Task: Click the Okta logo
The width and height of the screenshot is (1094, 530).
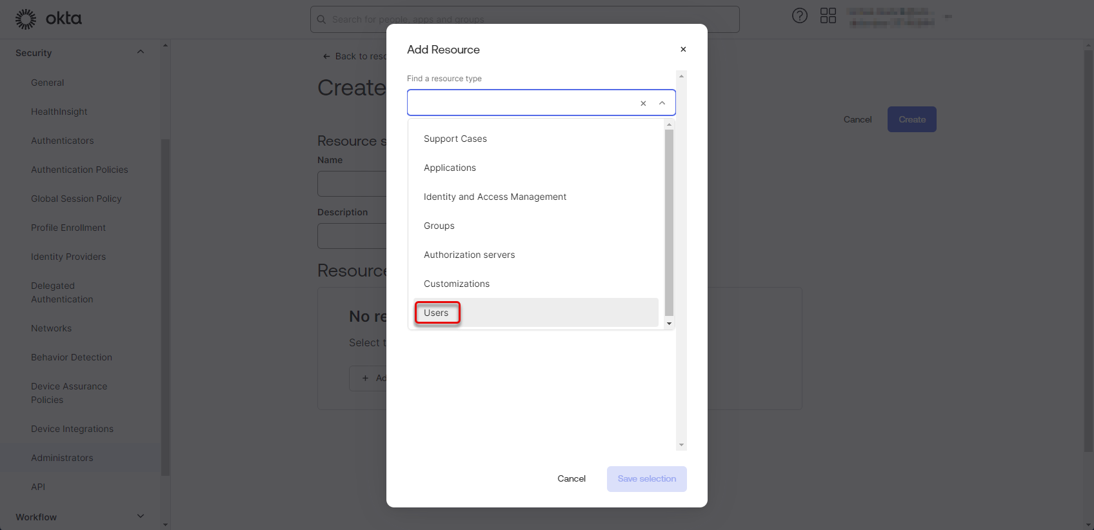Action: [x=49, y=19]
